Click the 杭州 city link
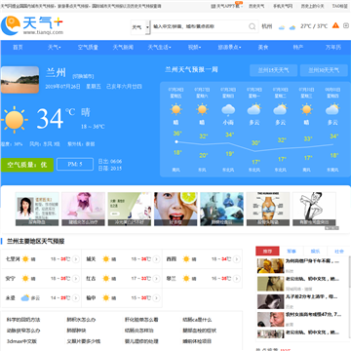The height and width of the screenshot is (351, 351). click(x=267, y=26)
